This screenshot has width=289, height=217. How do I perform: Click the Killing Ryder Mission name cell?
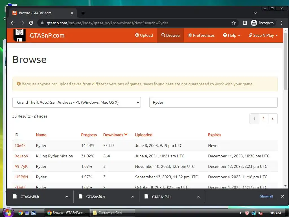[x=54, y=156]
